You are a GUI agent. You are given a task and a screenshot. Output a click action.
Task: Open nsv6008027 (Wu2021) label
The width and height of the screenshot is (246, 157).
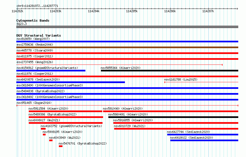(44, 120)
